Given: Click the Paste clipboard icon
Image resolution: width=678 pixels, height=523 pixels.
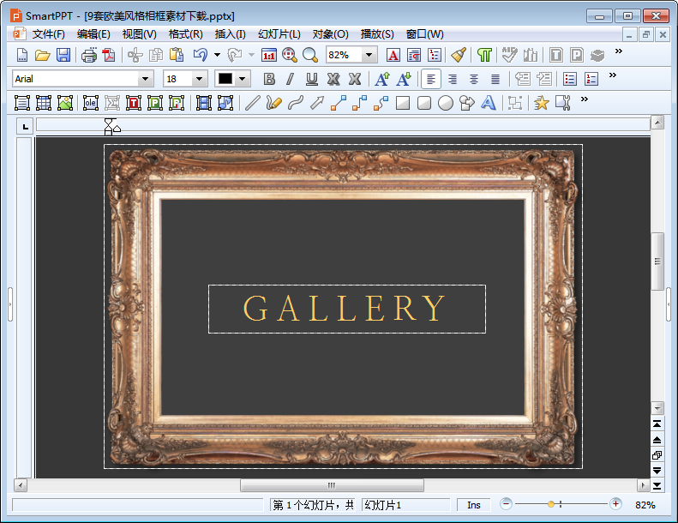Looking at the screenshot, I should (x=177, y=55).
